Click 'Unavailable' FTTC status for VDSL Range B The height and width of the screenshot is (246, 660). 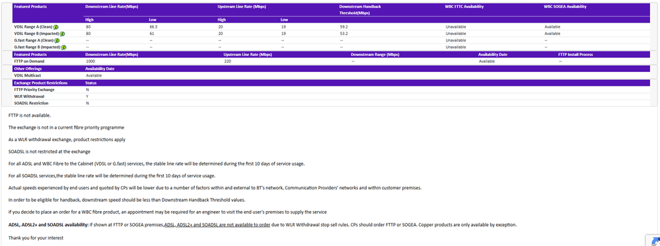[456, 34]
